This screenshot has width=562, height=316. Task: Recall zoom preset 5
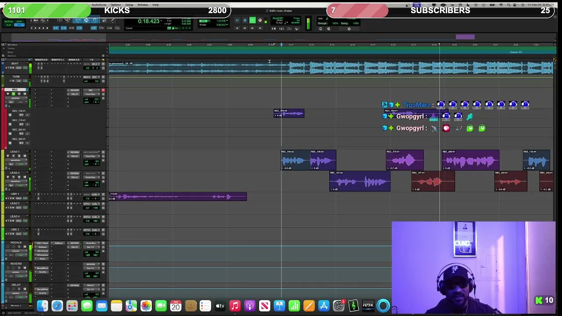click(47, 28)
